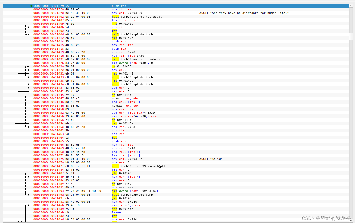Click add rsp, 0x28 instruction

click(123, 127)
